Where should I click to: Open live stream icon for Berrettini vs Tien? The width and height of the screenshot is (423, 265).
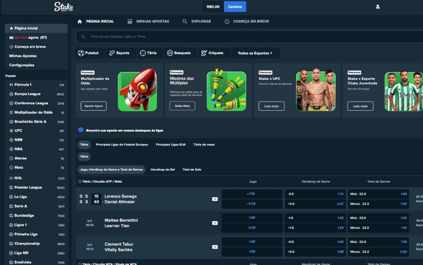click(215, 223)
